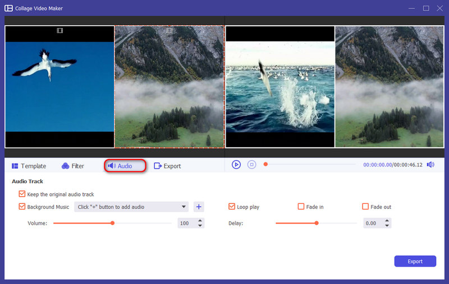
Task: Click the stop playback button
Action: point(251,165)
